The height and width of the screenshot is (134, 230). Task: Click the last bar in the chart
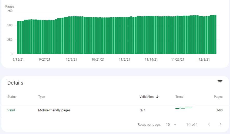pos(215,35)
